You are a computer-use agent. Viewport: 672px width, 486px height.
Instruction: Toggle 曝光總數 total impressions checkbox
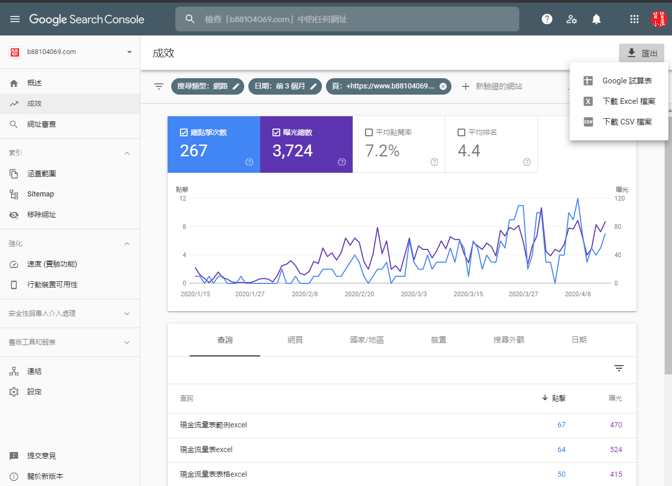276,132
